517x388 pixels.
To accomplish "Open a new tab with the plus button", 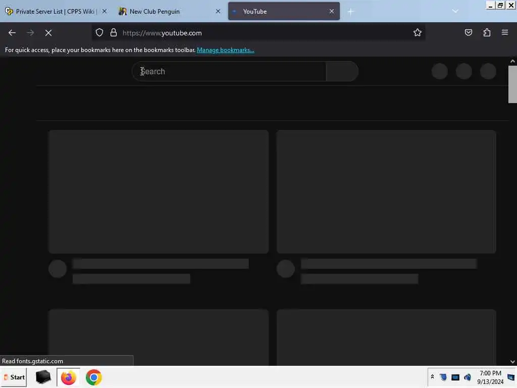I will click(x=350, y=12).
